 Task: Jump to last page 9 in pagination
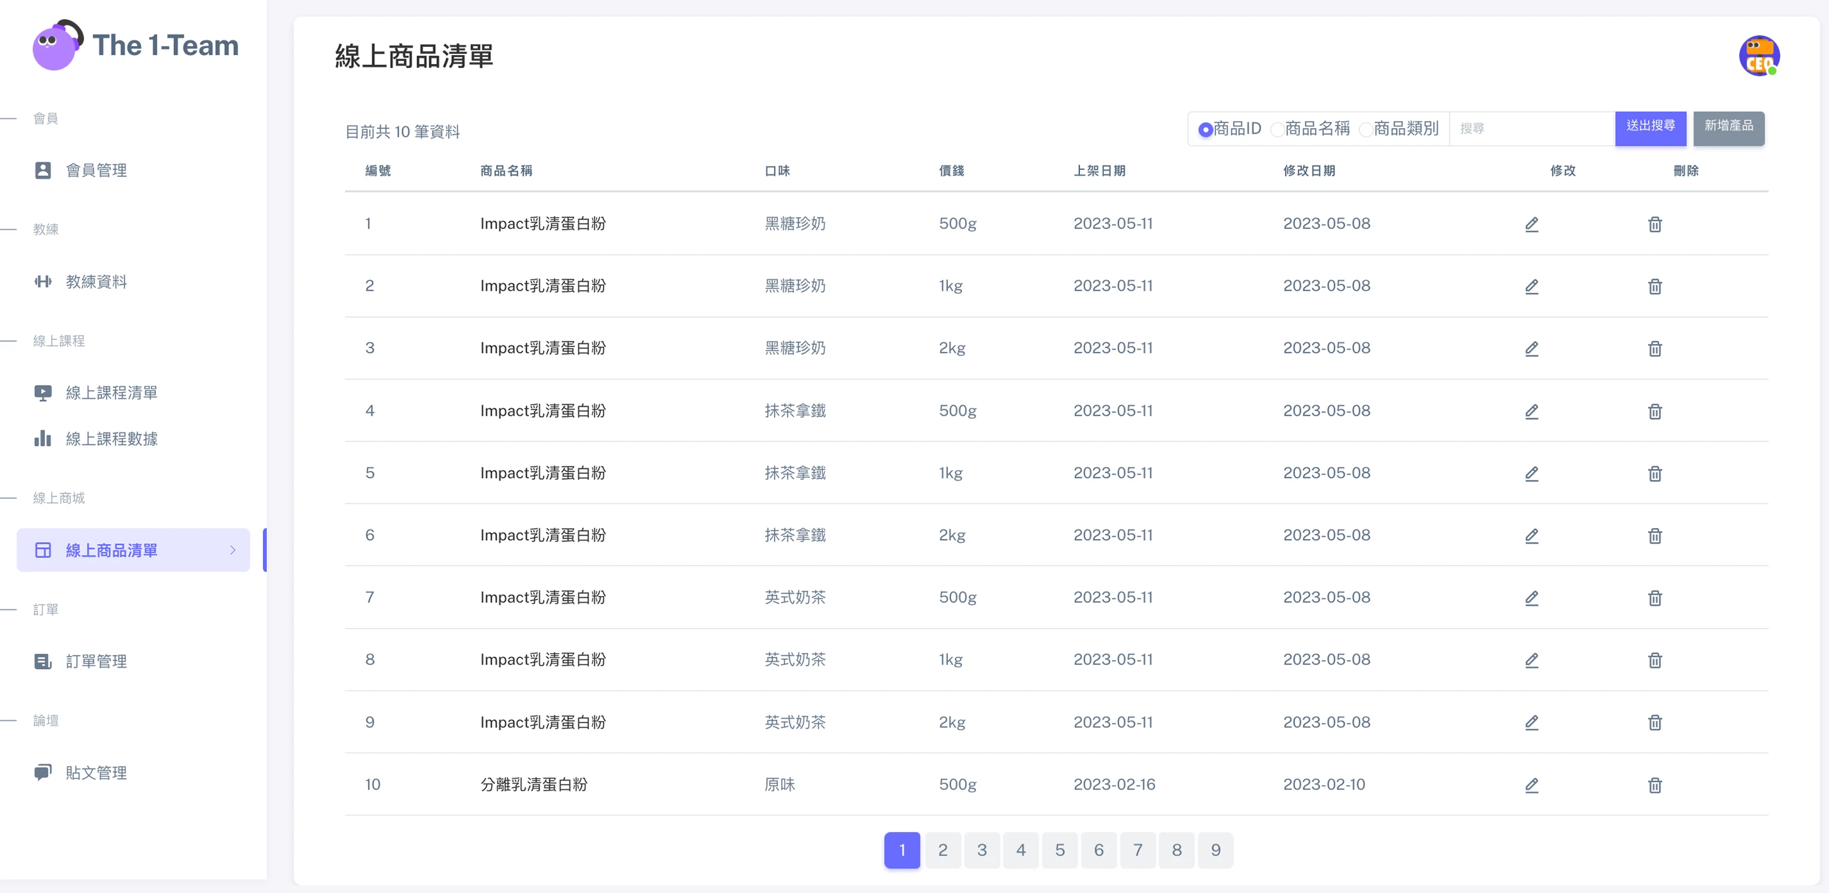tap(1215, 850)
